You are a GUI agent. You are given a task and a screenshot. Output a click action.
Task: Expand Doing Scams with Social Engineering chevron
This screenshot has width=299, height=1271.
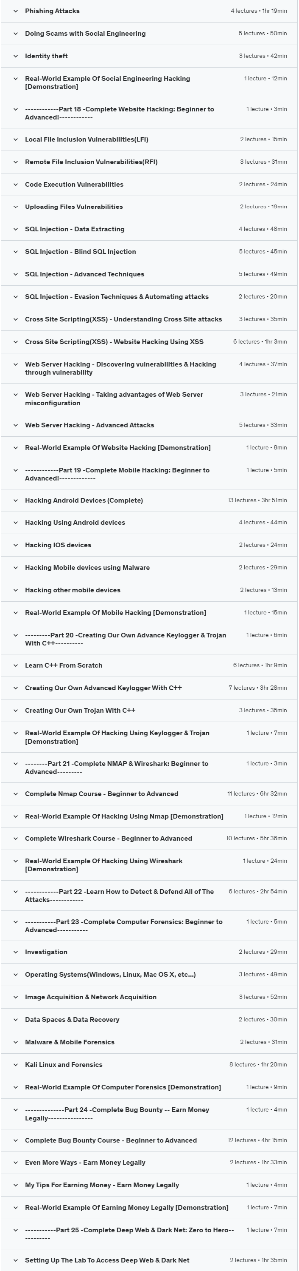point(15,34)
